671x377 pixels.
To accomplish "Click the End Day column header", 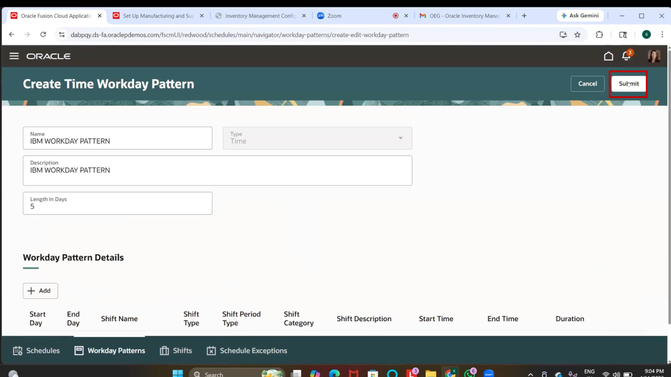I will [x=73, y=319].
